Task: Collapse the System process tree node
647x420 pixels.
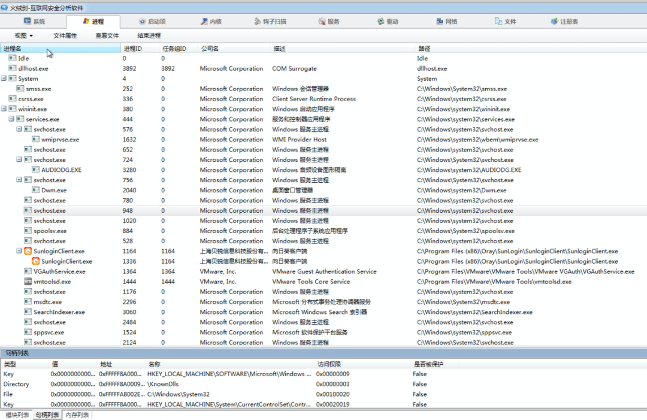Action: point(4,78)
